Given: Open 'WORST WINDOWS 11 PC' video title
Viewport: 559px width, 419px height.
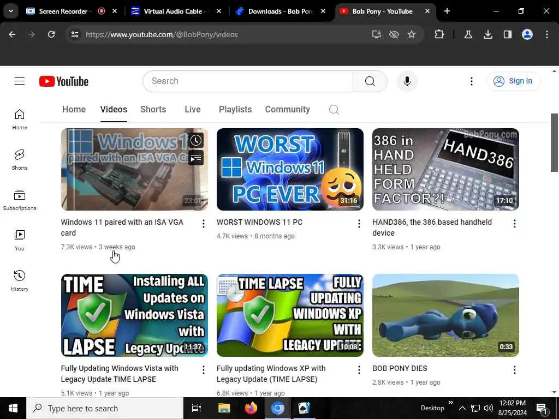Looking at the screenshot, I should click(x=259, y=223).
